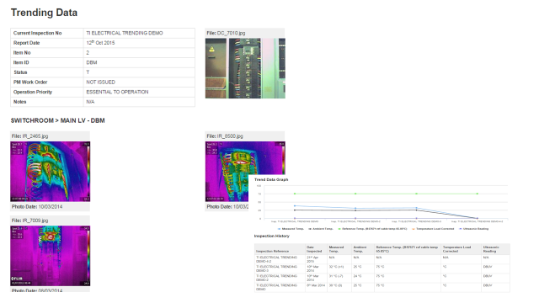Toggle Ambient Temp. series in legend

point(321,229)
